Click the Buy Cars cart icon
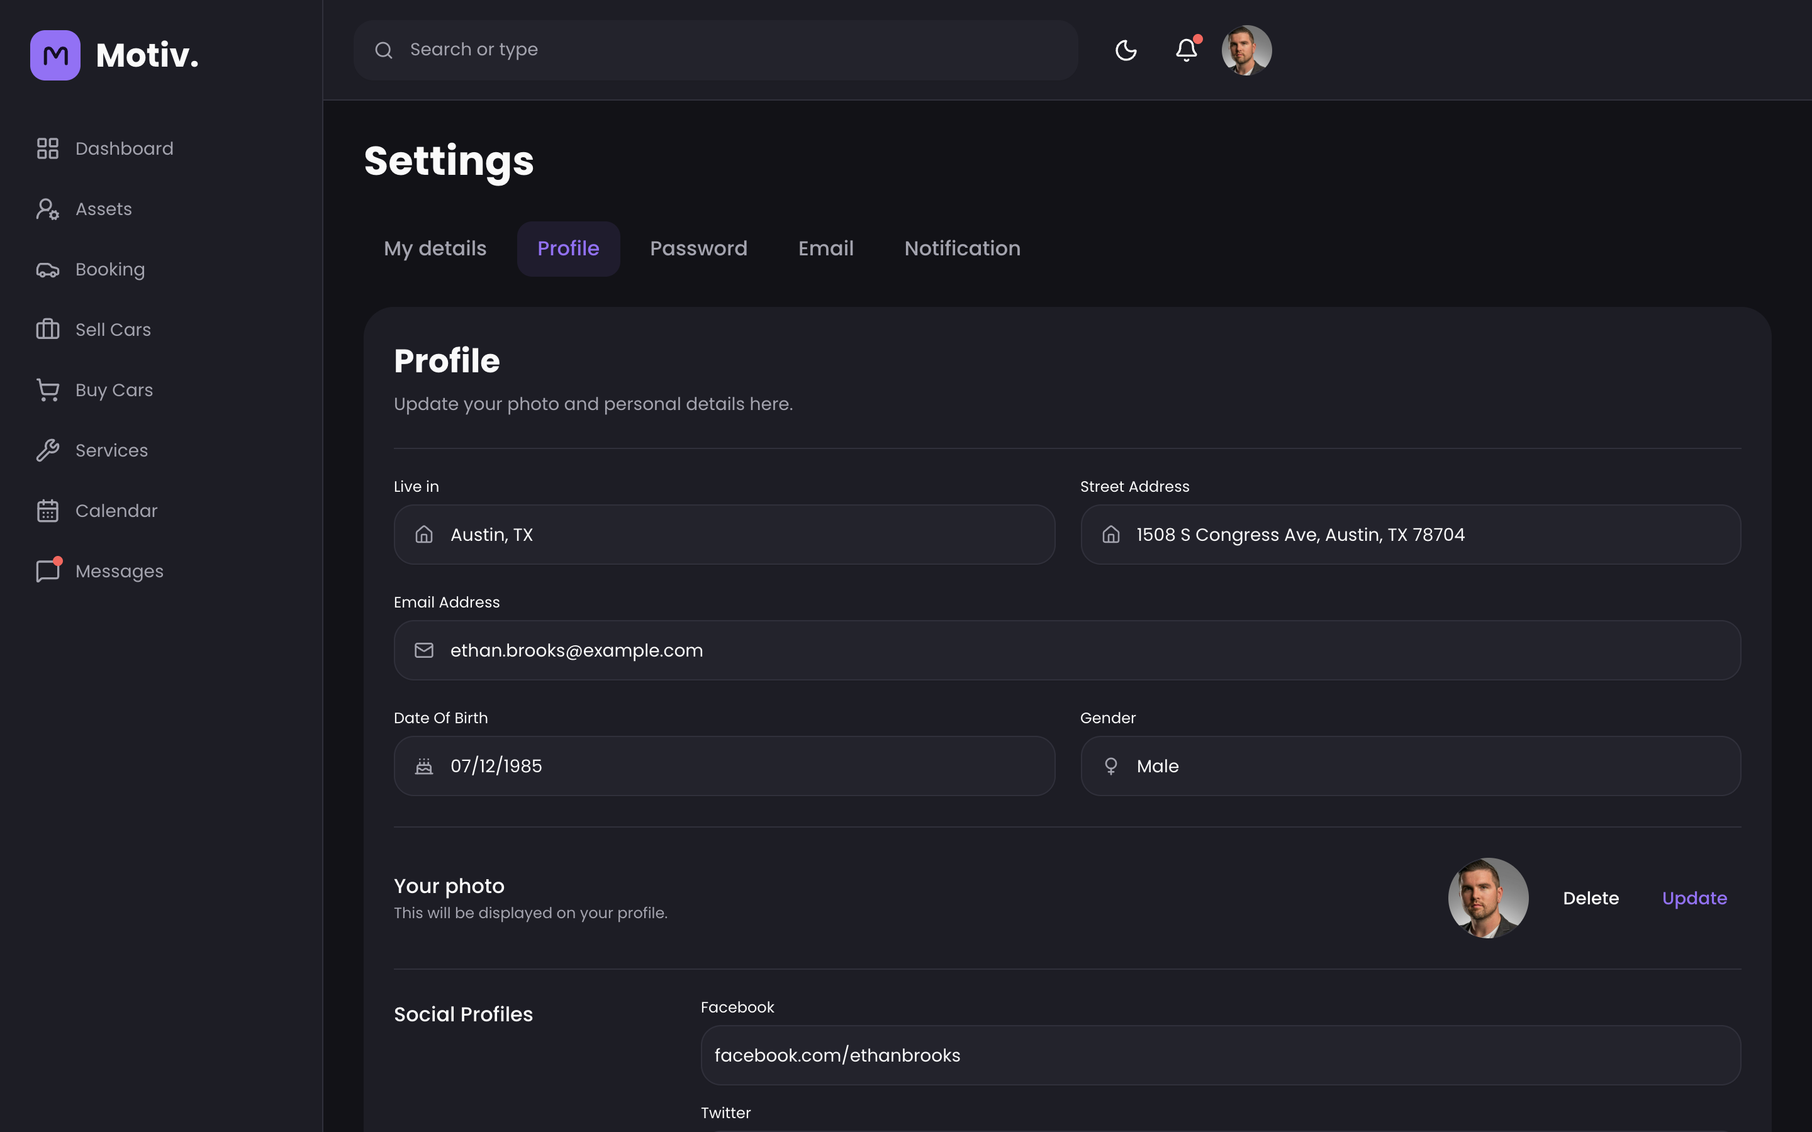This screenshot has width=1812, height=1132. pos(48,390)
